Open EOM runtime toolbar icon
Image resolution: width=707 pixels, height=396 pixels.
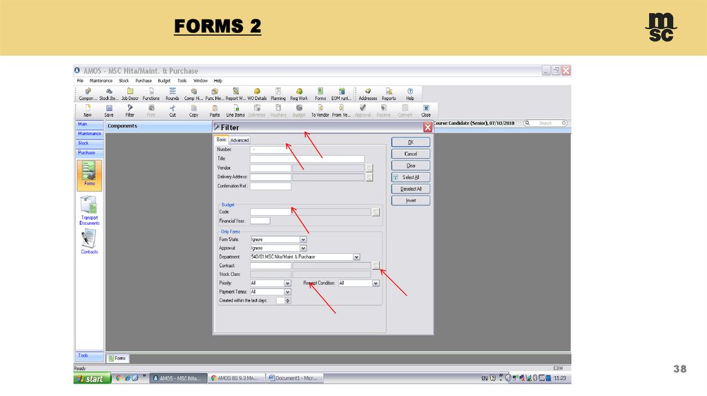click(x=341, y=94)
